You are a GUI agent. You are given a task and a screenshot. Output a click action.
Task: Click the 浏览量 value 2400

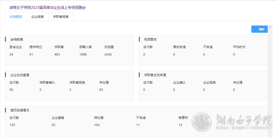point(108,54)
